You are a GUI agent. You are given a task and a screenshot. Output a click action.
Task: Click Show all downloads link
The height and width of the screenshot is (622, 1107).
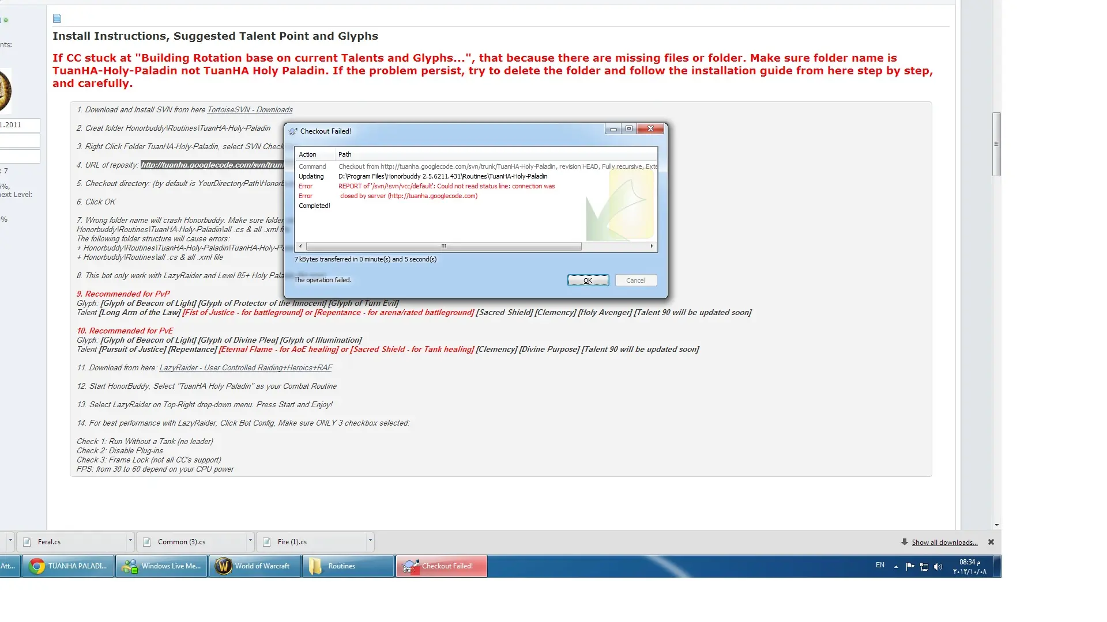[x=944, y=543]
